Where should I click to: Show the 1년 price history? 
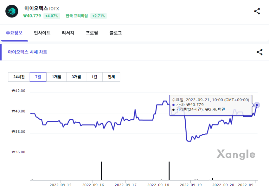pos(94,77)
